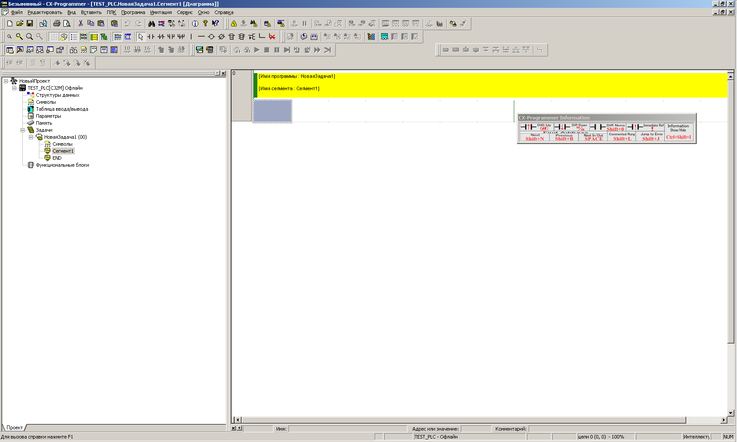Click the binoculars Find icon

pos(151,24)
